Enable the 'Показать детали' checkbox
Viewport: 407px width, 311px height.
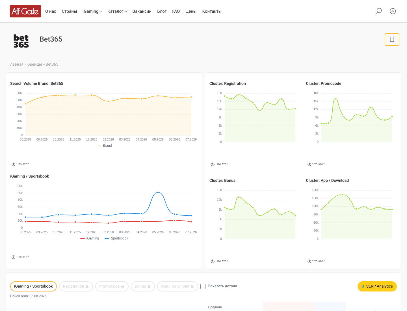point(203,286)
